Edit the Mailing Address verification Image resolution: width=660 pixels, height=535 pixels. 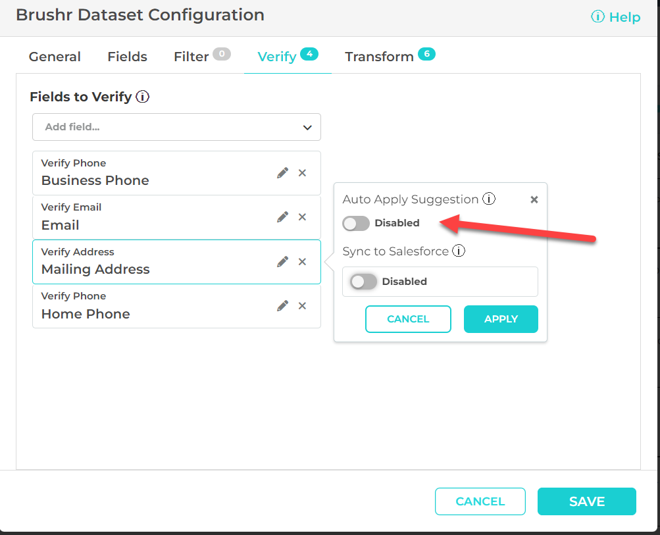[282, 262]
